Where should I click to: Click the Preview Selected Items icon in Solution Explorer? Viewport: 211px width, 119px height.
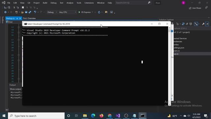207,24
